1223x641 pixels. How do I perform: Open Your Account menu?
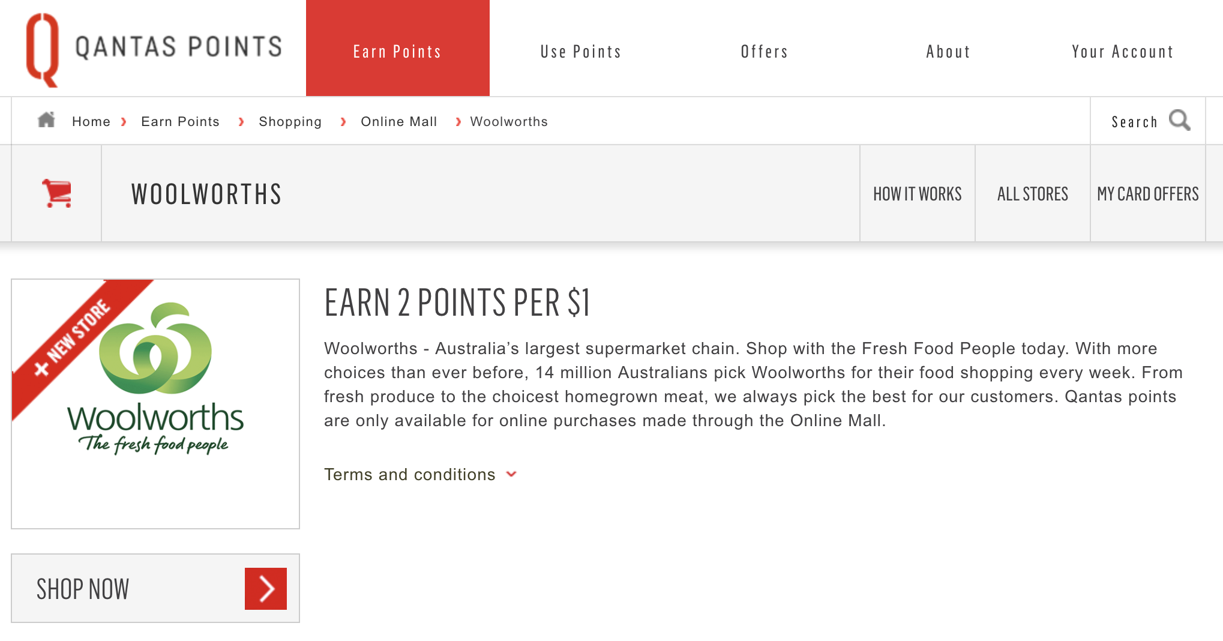pyautogui.click(x=1123, y=52)
